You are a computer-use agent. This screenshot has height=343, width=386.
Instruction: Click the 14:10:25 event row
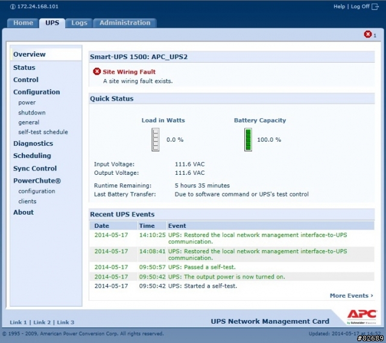coord(232,238)
